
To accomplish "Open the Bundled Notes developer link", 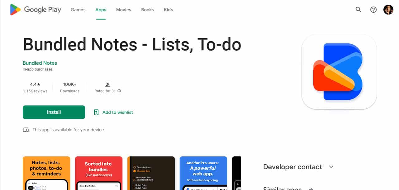I will click(x=40, y=63).
